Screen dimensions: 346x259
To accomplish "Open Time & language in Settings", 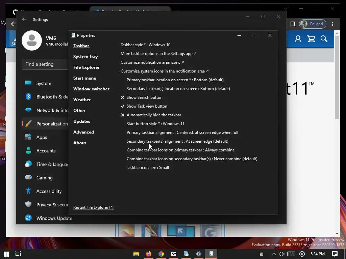I will (46, 164).
